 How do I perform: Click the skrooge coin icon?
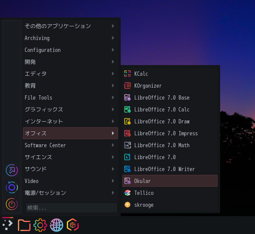[127, 205]
